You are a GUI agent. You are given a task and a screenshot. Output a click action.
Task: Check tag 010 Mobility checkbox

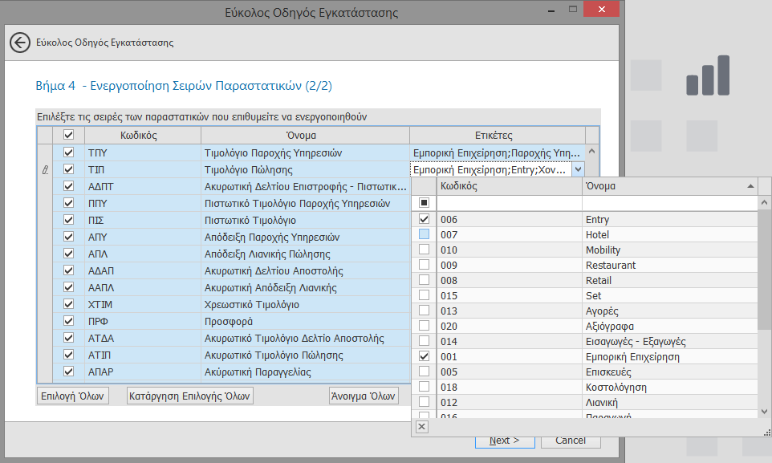424,250
